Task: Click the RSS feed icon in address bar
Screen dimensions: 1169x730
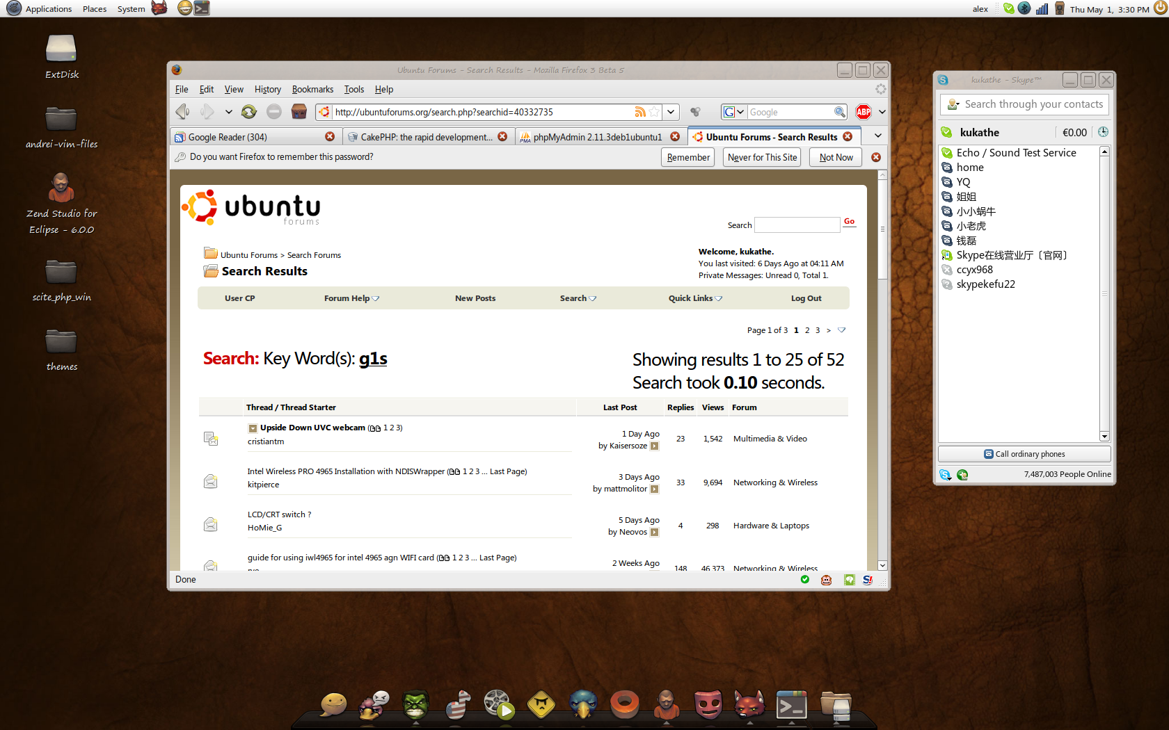Action: (640, 112)
